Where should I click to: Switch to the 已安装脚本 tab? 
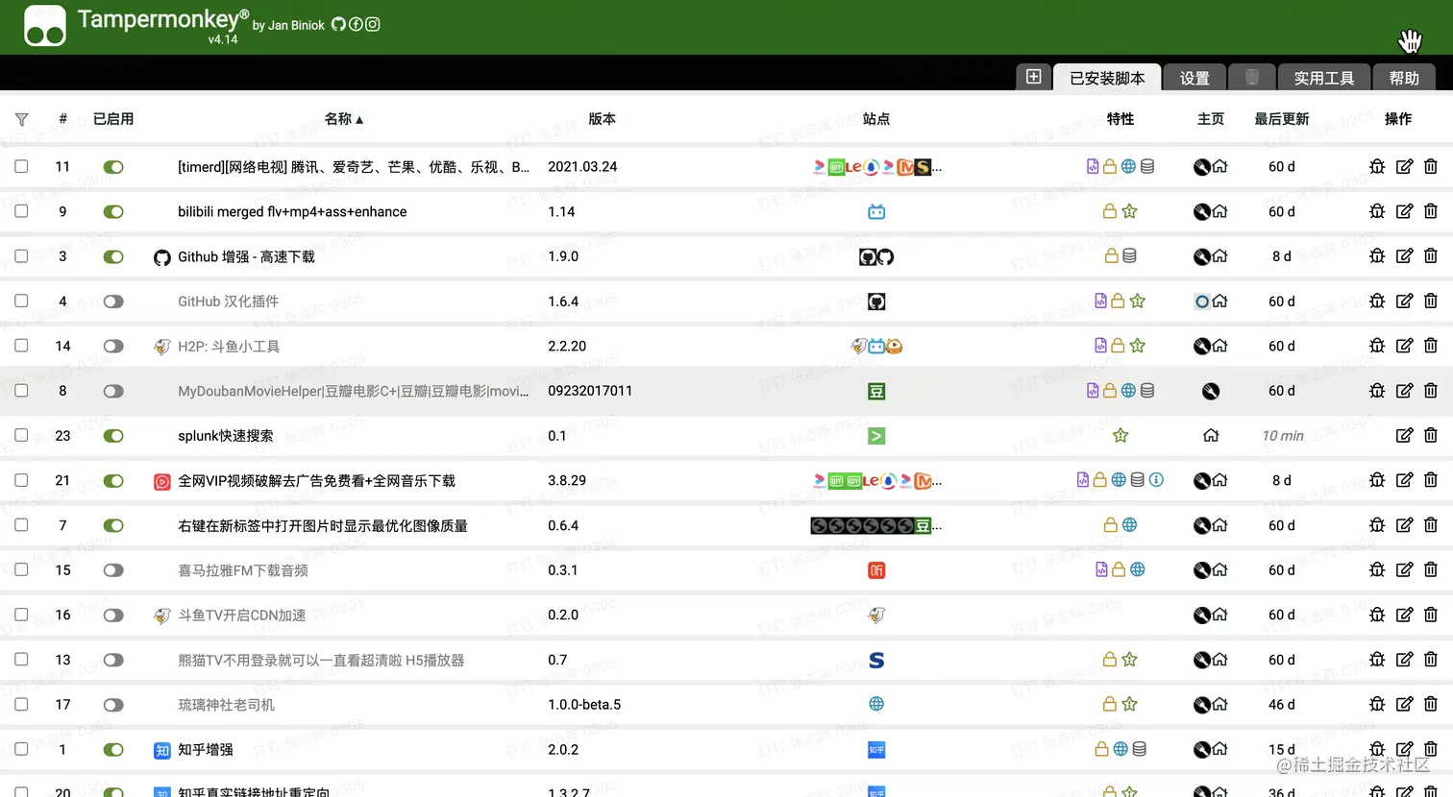coord(1107,78)
